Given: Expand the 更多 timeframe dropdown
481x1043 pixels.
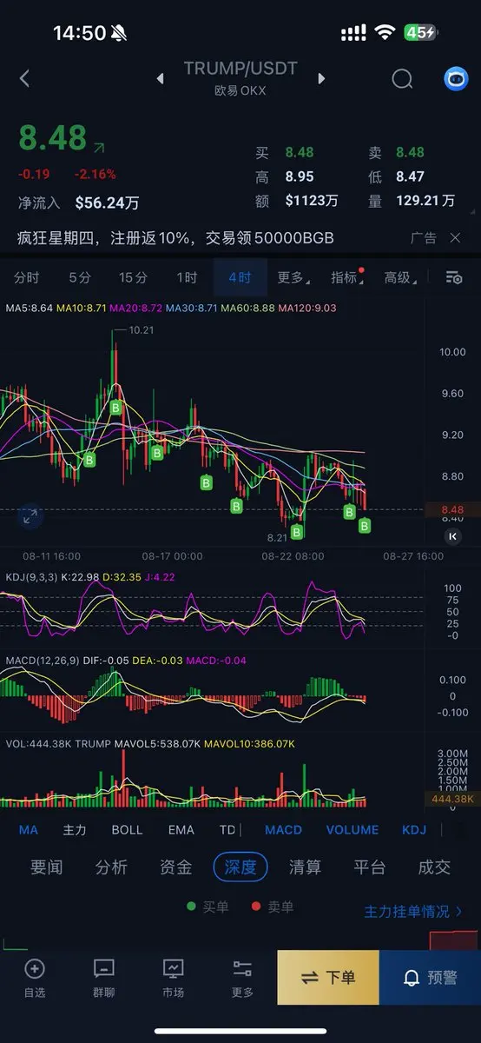Looking at the screenshot, I should click(293, 277).
